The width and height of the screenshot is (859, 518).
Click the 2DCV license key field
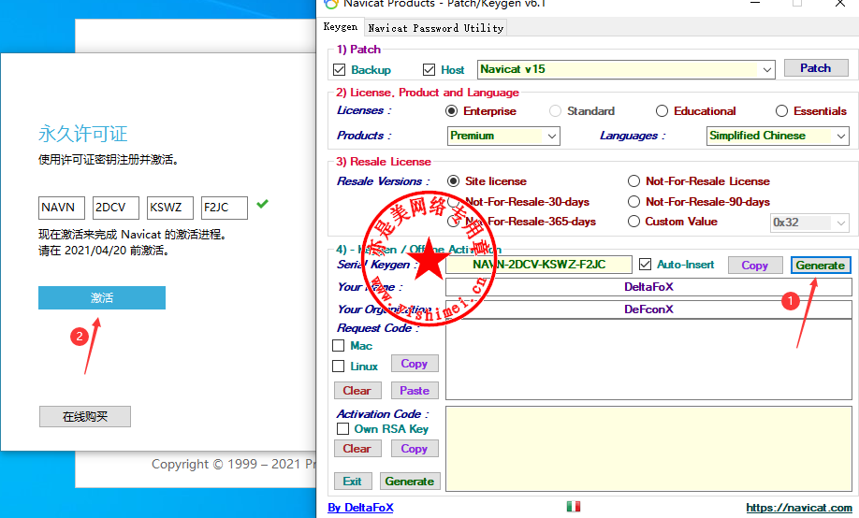(116, 208)
